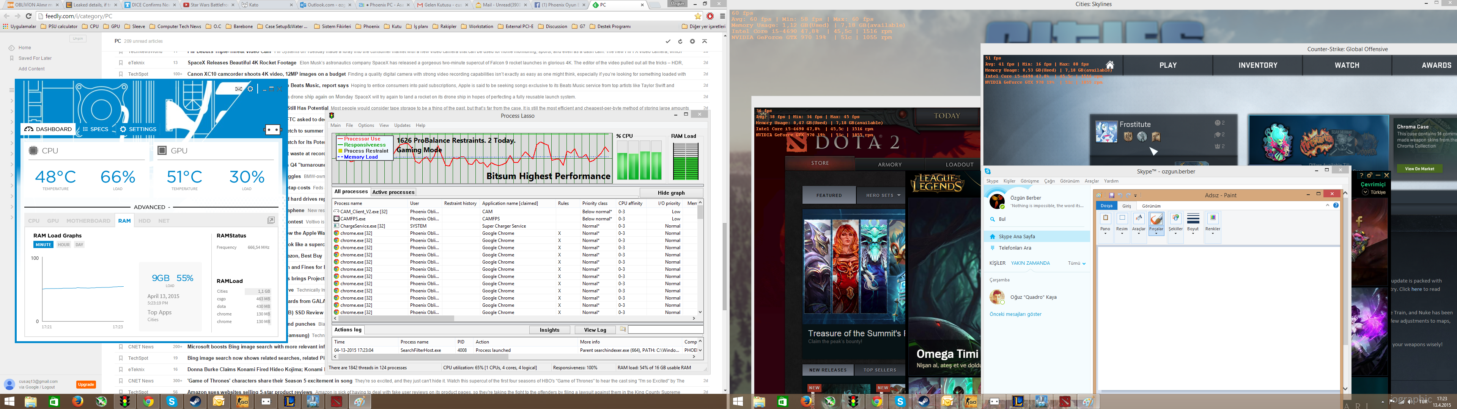Reload the Feedly page in Chrome
The image size is (1457, 409).
coord(29,16)
